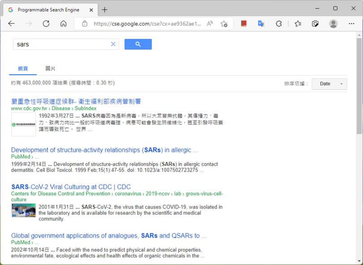Open the red book extension icon

coord(244,23)
